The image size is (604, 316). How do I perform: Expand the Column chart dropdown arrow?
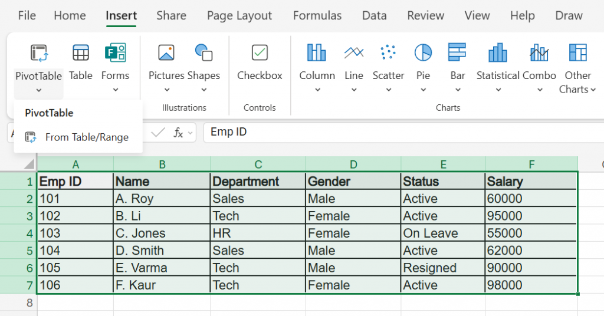(317, 90)
